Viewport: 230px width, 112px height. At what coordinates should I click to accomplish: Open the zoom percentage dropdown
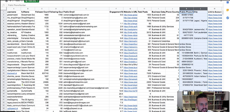[19, 1]
